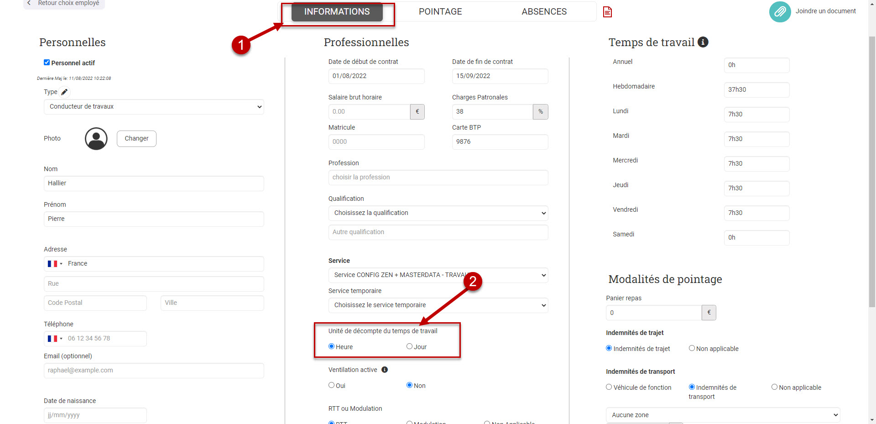
Task: Select the Heure radio button
Action: tap(332, 346)
